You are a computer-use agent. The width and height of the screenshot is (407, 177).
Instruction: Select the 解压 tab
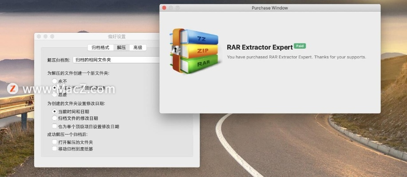121,47
